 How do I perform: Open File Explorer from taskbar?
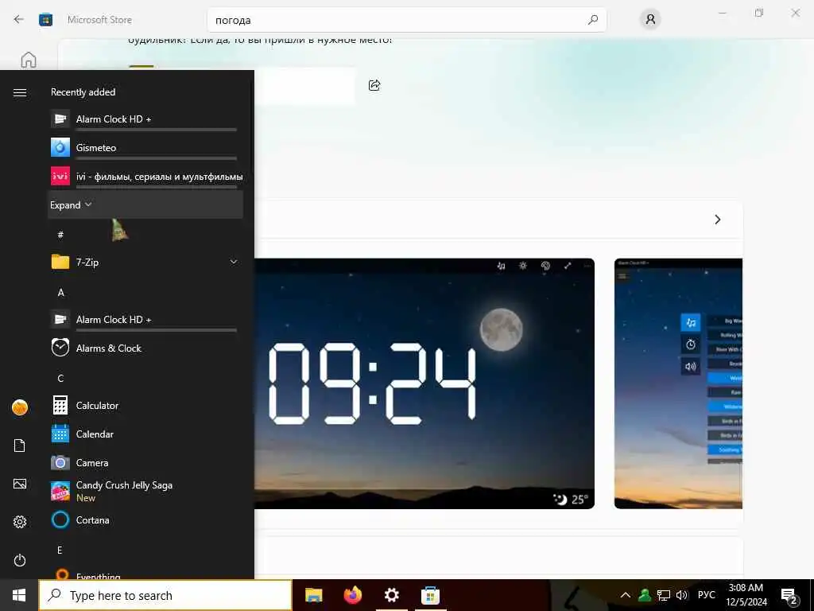coord(313,595)
